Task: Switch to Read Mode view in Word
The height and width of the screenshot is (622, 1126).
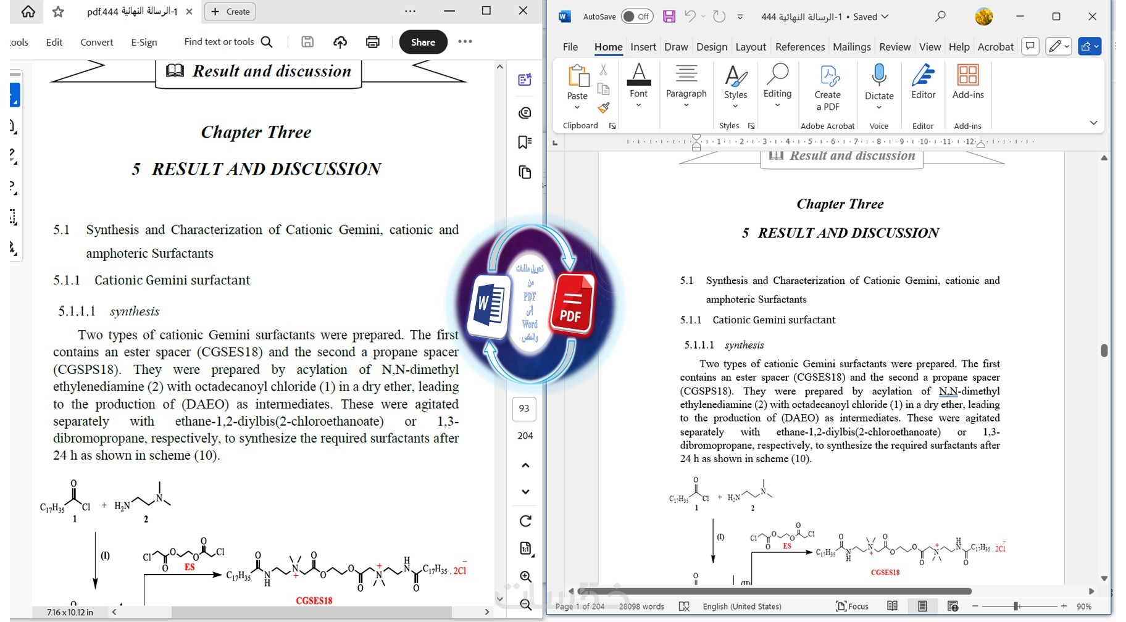Action: [892, 607]
